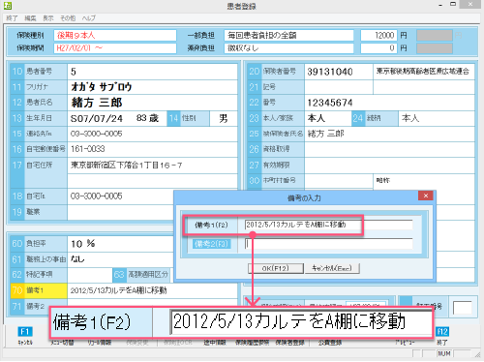Open the ヘルプ menu
Image resolution: width=484 pixels, height=362 pixels.
[89, 18]
